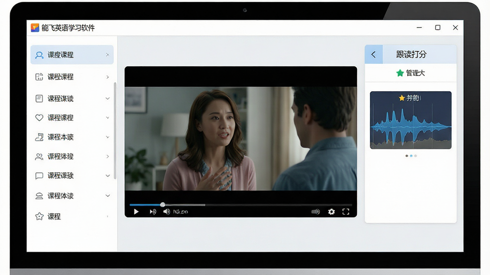Skip ahead using the arrow-with-sound-waves button
This screenshot has width=490, height=275.
tap(153, 212)
